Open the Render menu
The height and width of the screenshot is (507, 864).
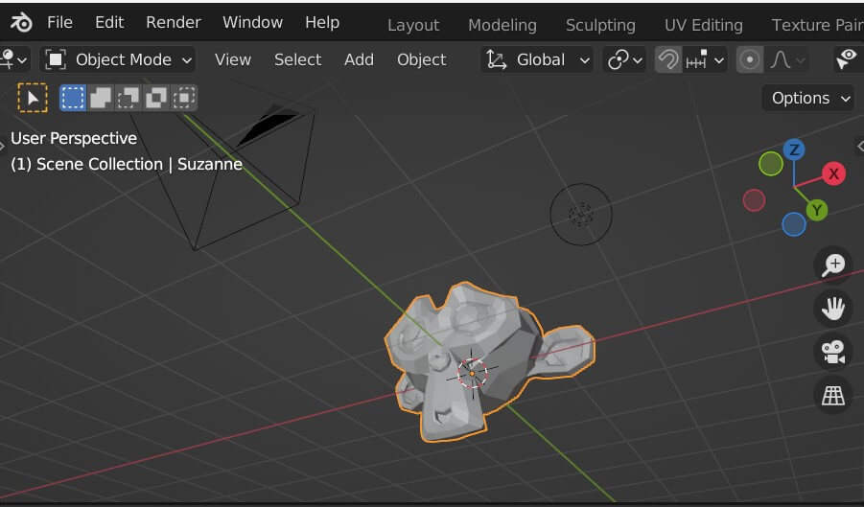click(173, 23)
